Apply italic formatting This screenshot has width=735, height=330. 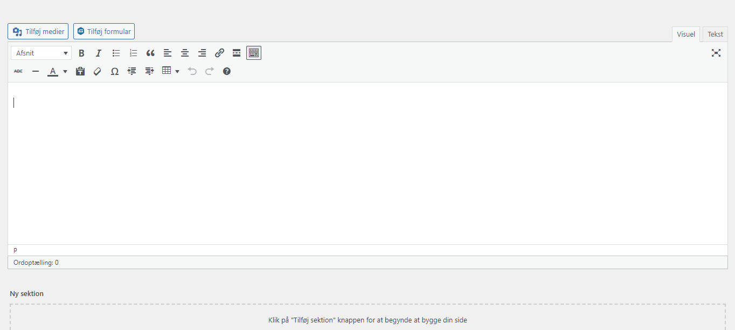[x=99, y=53]
